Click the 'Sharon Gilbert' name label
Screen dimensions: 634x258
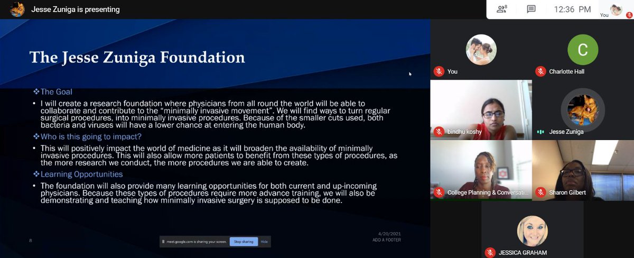[566, 192]
